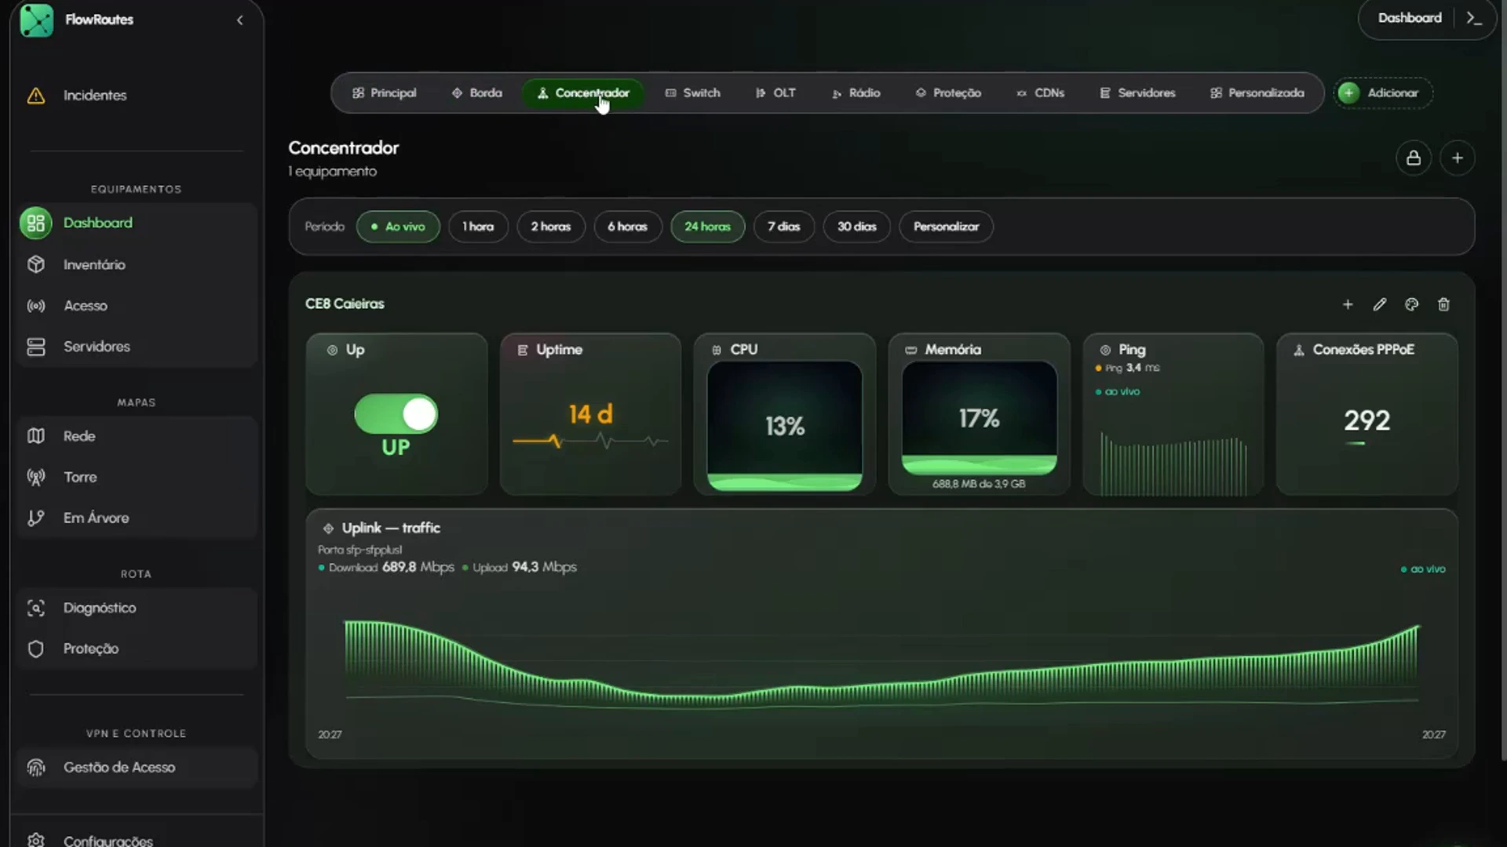
Task: Open the Personalizar period option
Action: click(946, 227)
